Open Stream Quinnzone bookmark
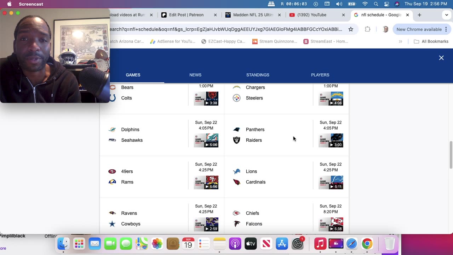The image size is (453, 255). [x=275, y=41]
